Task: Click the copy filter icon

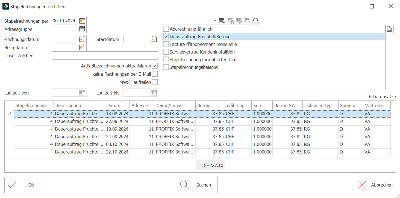Action: click(231, 21)
